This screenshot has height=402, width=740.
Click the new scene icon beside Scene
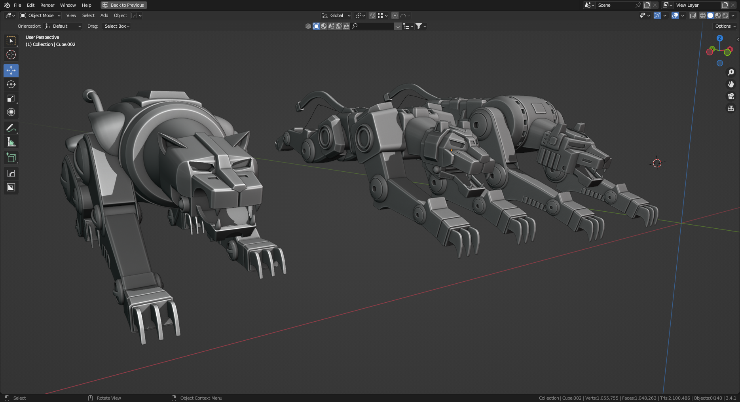coord(647,5)
